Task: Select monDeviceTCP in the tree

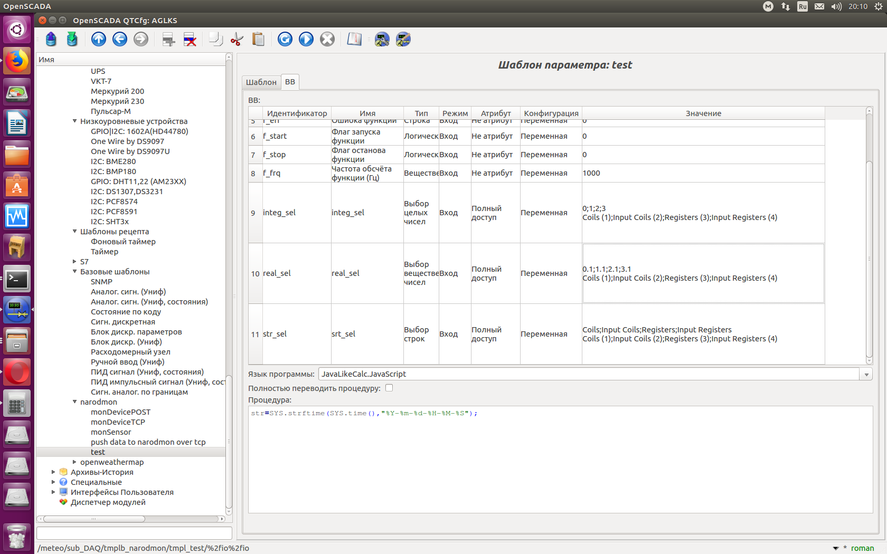Action: [x=118, y=422]
